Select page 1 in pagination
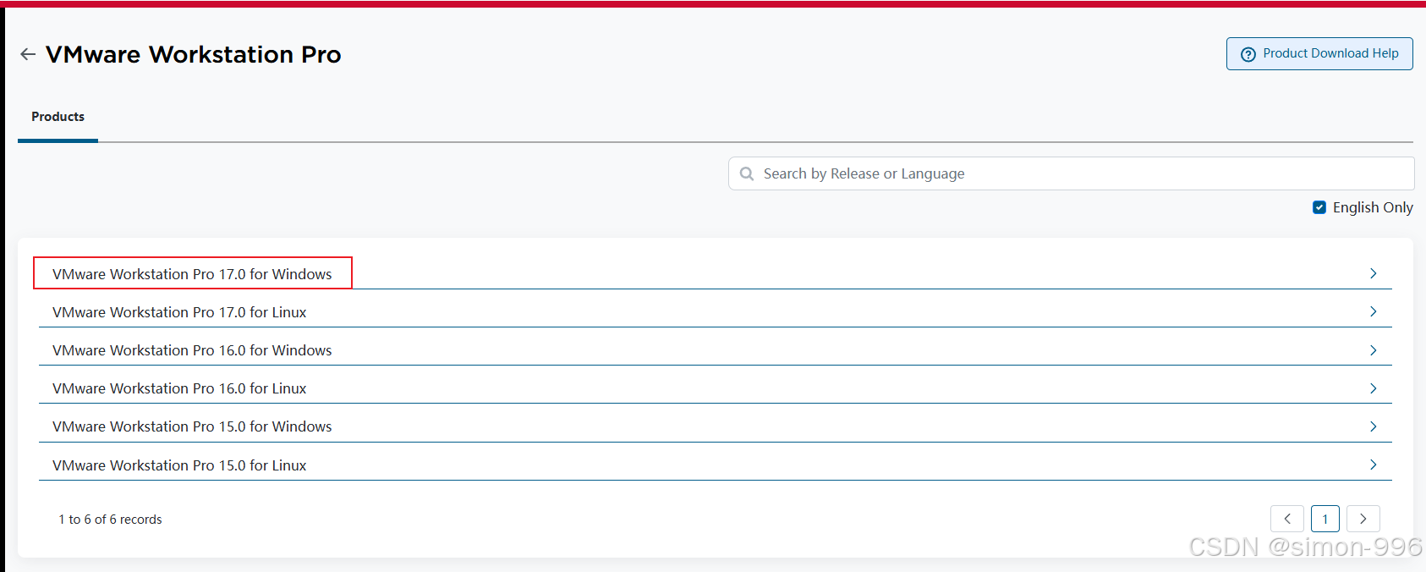 coord(1325,519)
